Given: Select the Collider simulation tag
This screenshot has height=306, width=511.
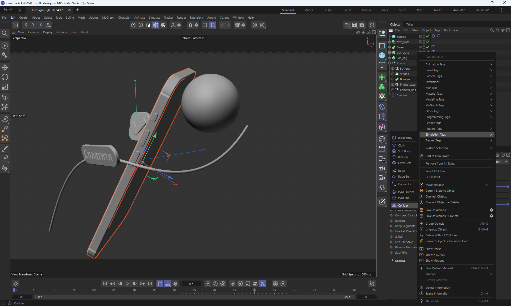Looking at the screenshot, I should click(x=403, y=206).
